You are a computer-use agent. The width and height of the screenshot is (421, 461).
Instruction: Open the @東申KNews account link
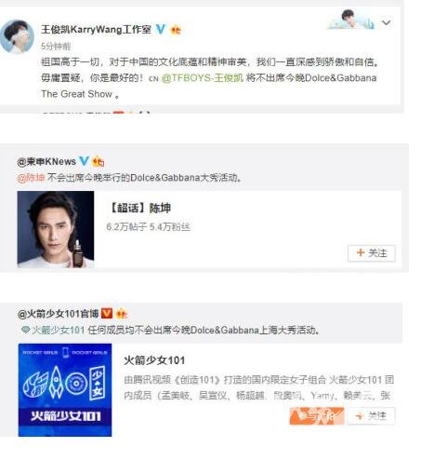(46, 161)
